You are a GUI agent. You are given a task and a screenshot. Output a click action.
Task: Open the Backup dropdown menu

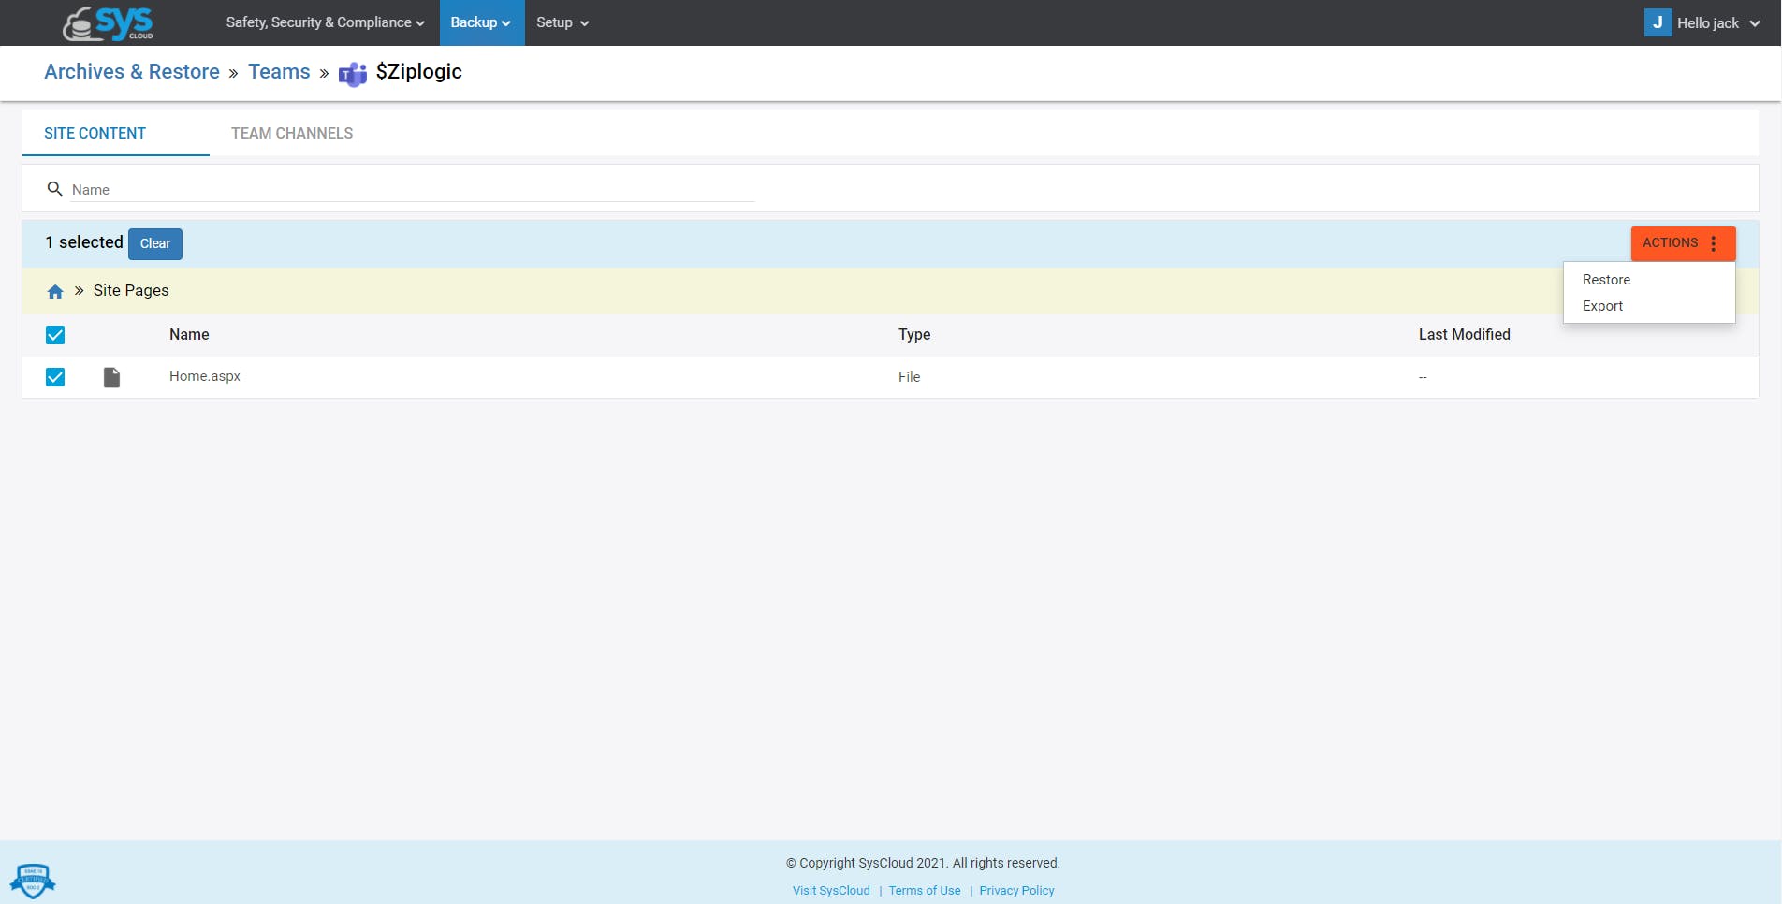tap(481, 22)
